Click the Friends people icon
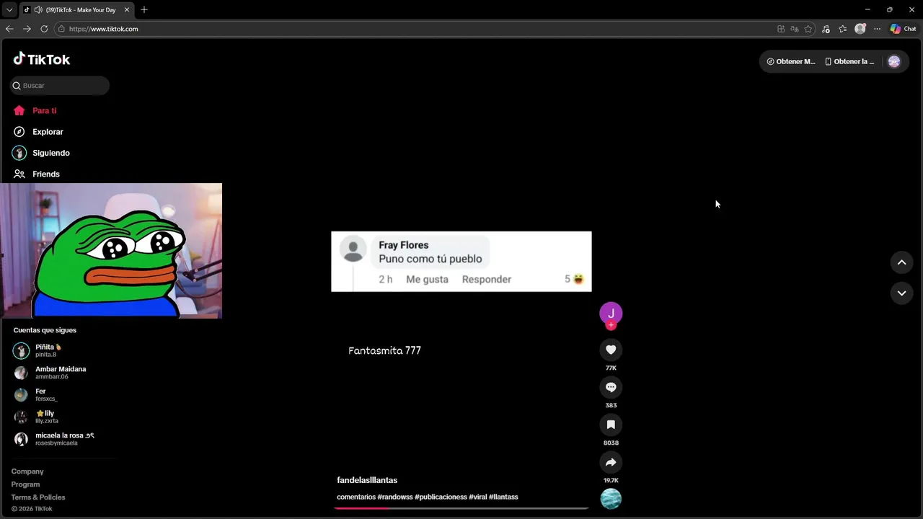Image resolution: width=923 pixels, height=519 pixels. (x=19, y=174)
